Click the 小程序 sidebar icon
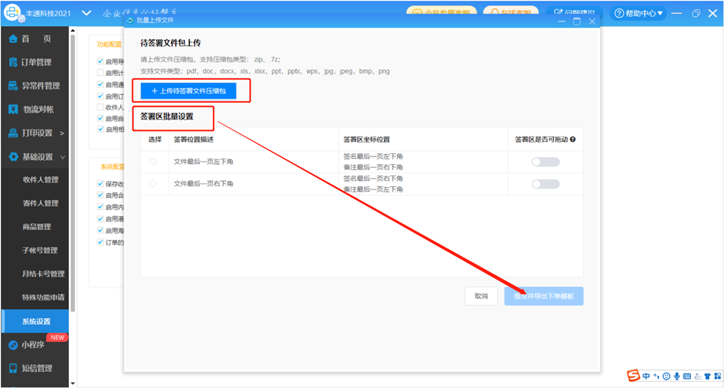The width and height of the screenshot is (724, 388). [x=13, y=345]
